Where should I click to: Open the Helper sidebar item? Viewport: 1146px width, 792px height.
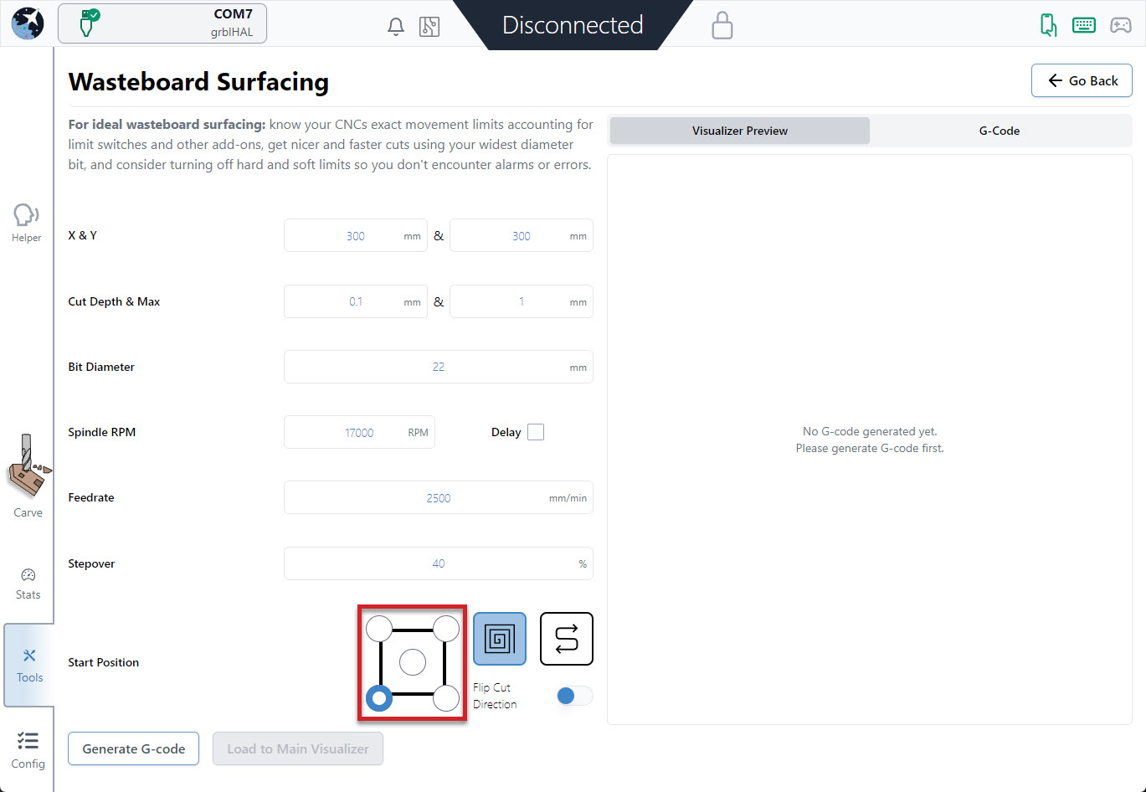pos(27,223)
